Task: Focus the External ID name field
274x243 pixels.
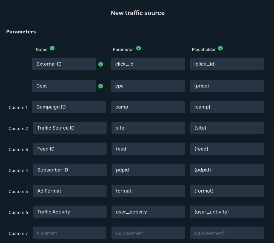Action: [64, 64]
